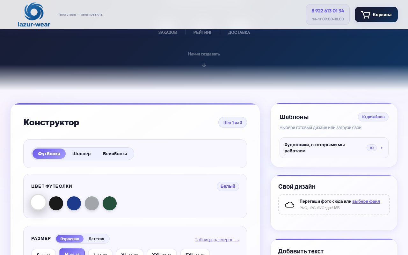This screenshot has width=408, height=255.
Task: Choose size S
Action: [x=44, y=252]
